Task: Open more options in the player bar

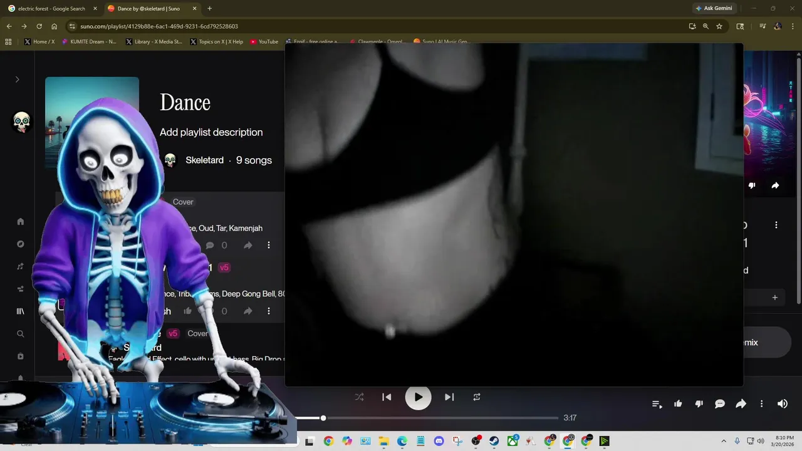Action: [762, 404]
